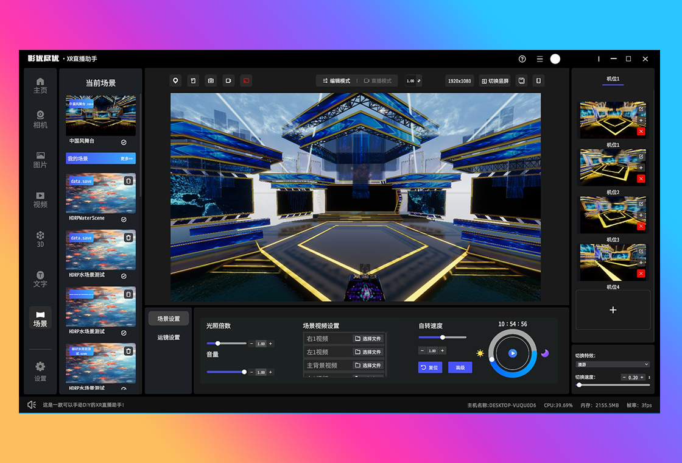Open the 相机 camera sidebar section
Viewport: 682px width, 463px height.
coord(40,119)
